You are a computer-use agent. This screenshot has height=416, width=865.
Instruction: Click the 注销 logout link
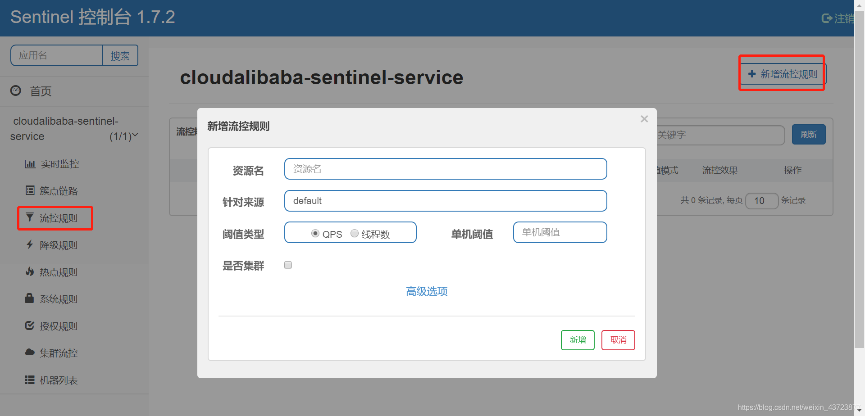point(843,18)
